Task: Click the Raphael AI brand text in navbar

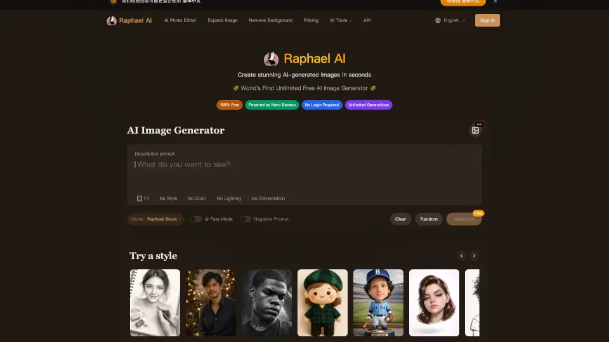Action: tap(135, 20)
